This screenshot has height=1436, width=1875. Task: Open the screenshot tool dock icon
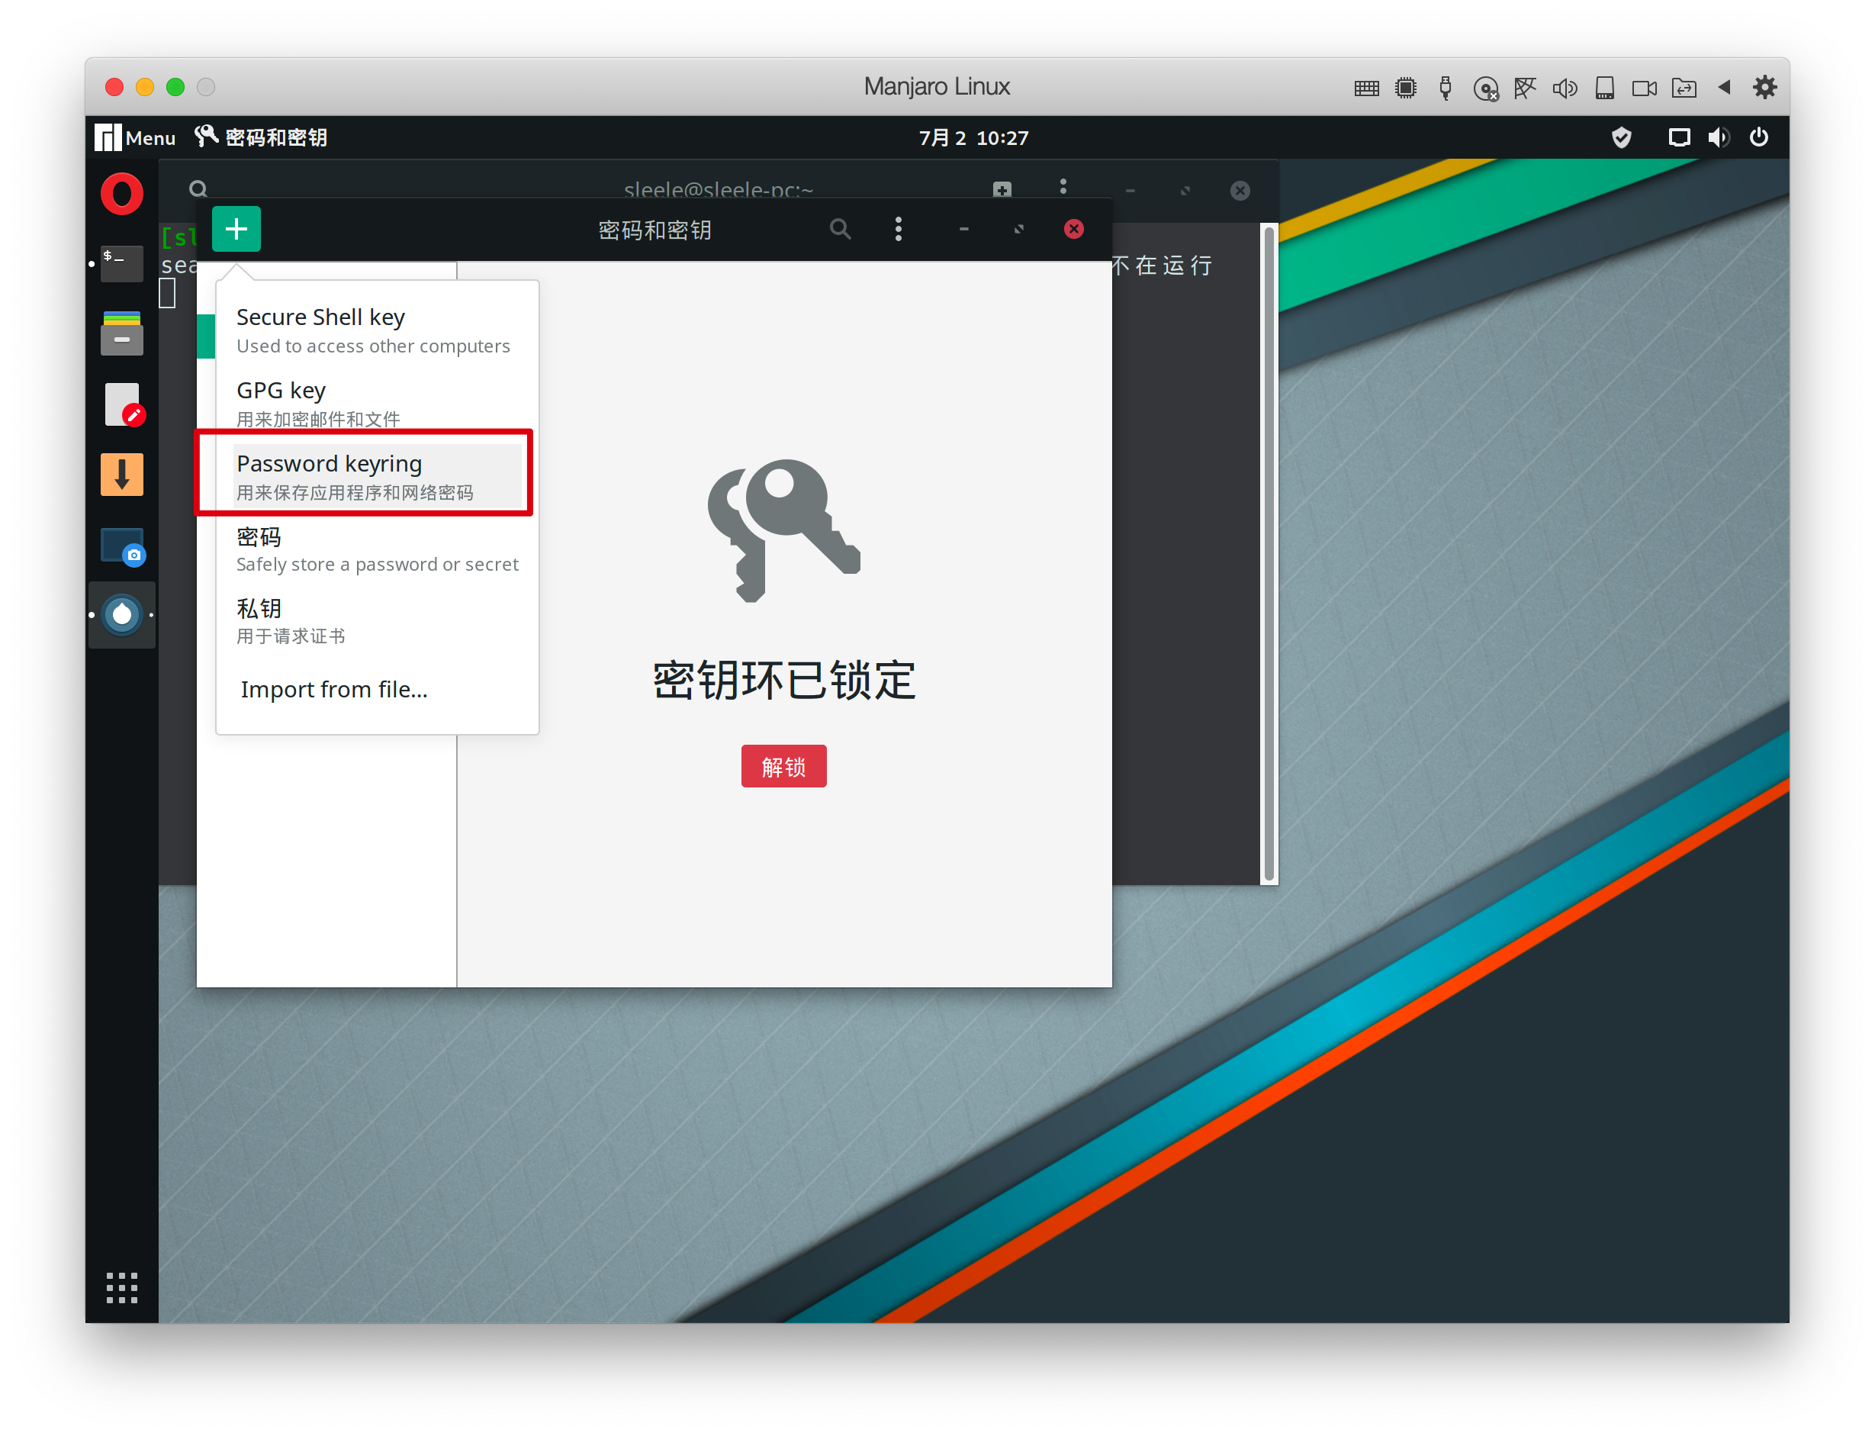(x=122, y=546)
